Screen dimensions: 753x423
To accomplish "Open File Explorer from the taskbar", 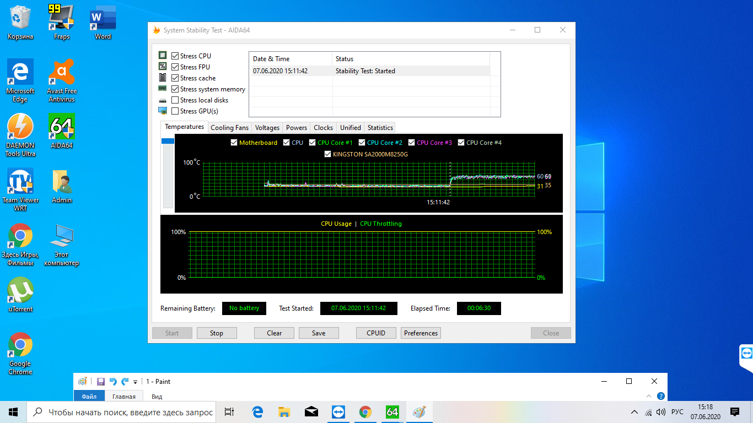I will click(284, 412).
